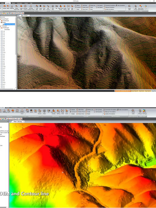
Task: Collapse the Mesh node in upper tree
Action: click(0, 23)
